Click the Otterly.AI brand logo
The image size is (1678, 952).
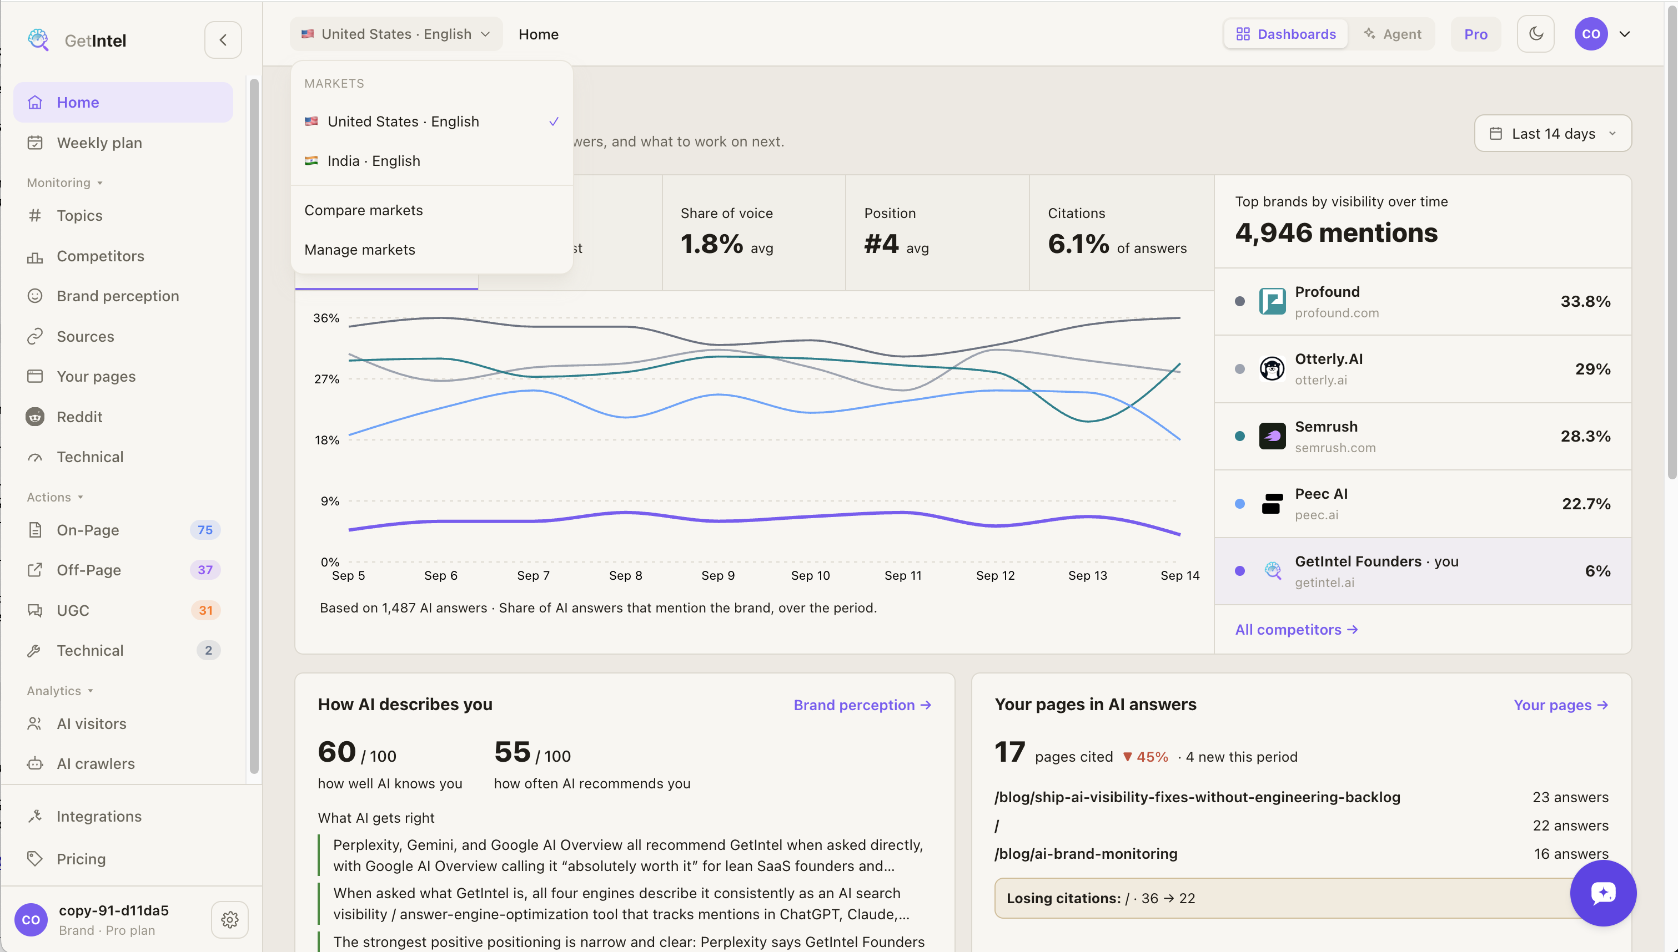[1272, 369]
